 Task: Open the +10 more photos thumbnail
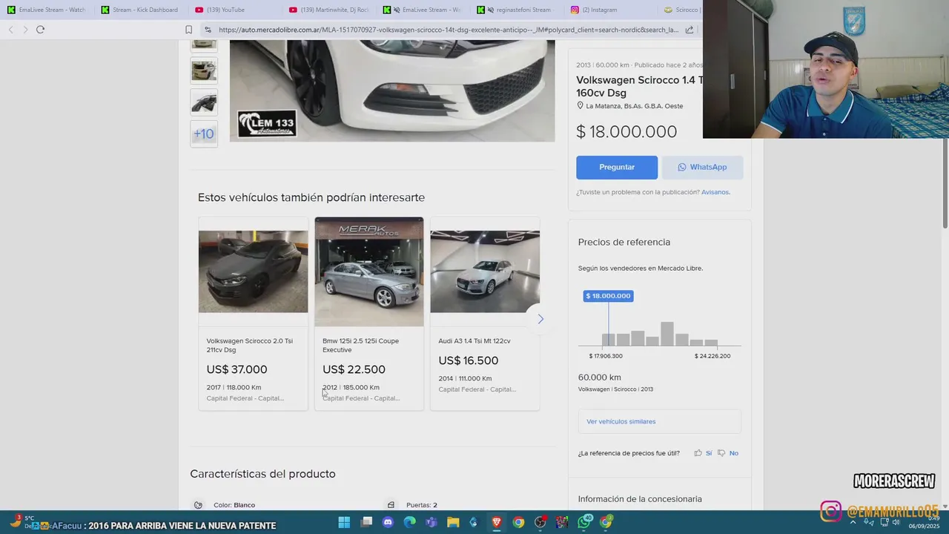click(x=204, y=134)
